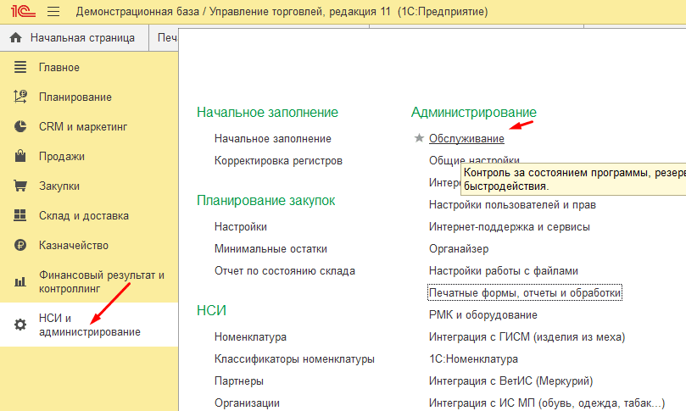Image resolution: width=686 pixels, height=411 pixels.
Task: Click the Главное section list icon
Action: 20,67
